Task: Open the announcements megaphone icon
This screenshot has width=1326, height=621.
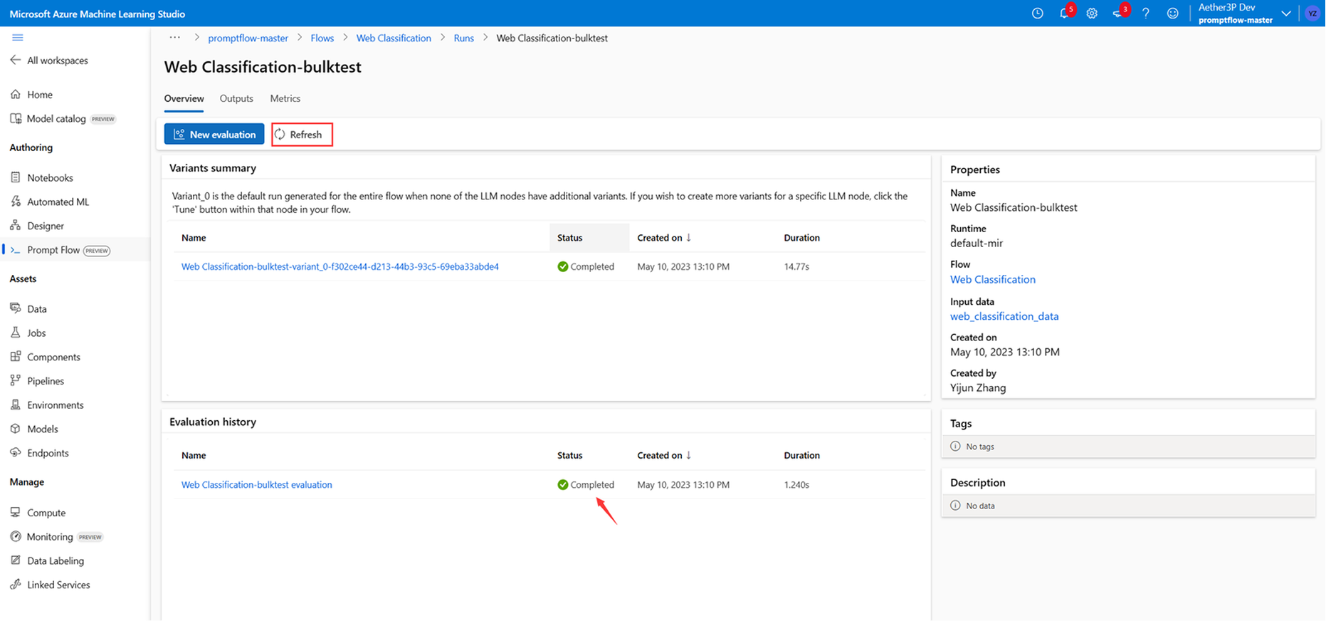Action: click(1119, 14)
